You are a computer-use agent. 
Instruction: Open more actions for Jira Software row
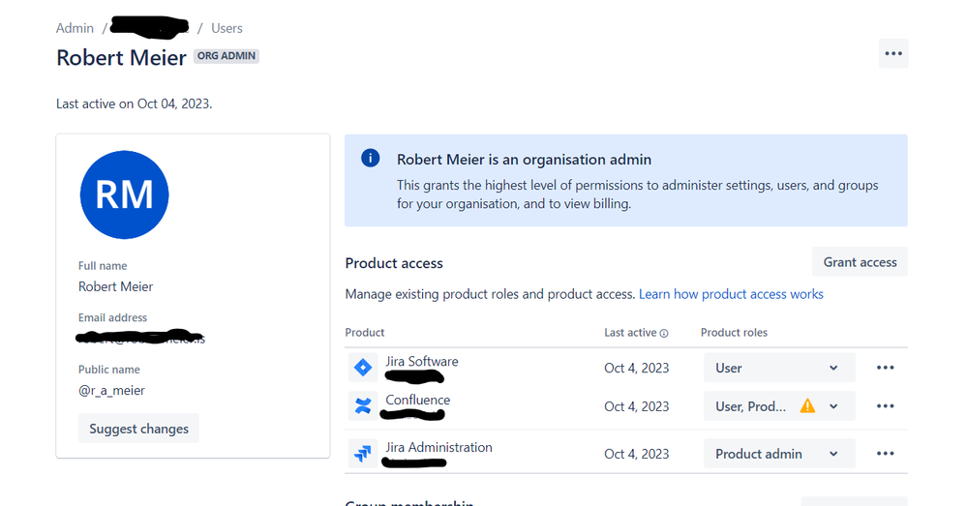[x=885, y=368]
